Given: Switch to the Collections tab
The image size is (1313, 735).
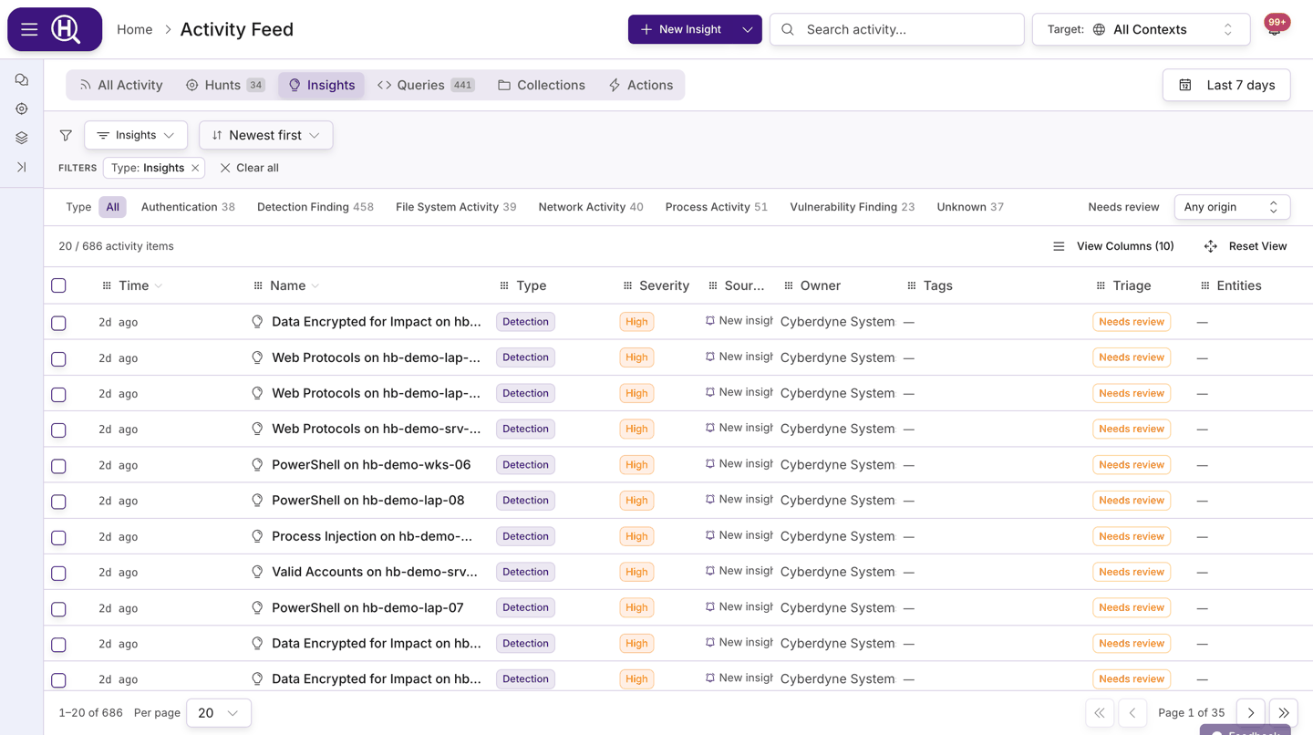Looking at the screenshot, I should pyautogui.click(x=542, y=85).
